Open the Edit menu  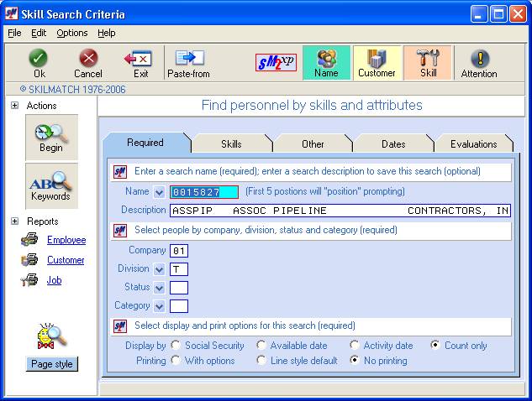click(x=39, y=33)
